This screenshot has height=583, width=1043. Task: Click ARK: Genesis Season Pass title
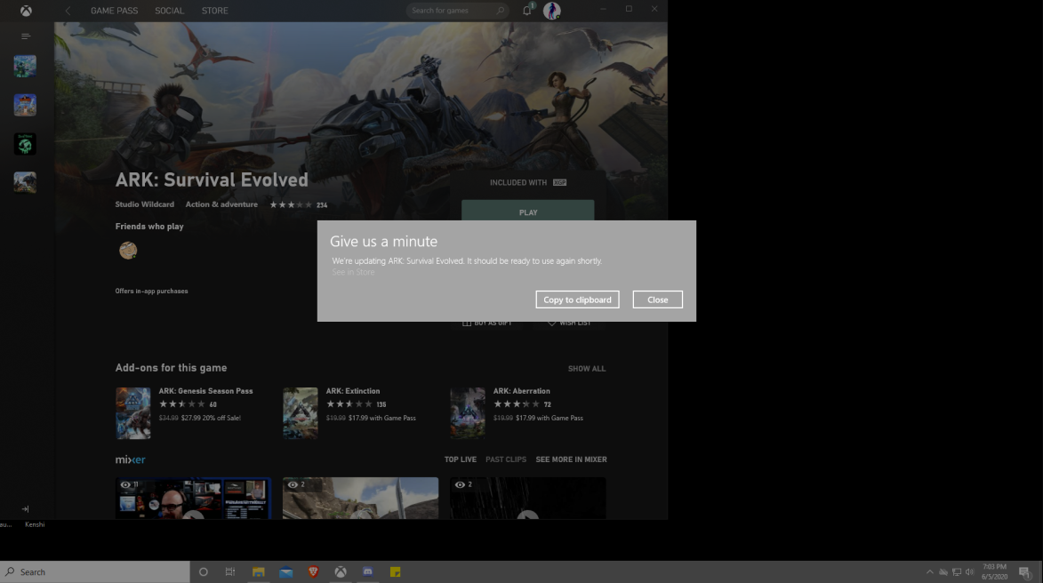pos(205,391)
